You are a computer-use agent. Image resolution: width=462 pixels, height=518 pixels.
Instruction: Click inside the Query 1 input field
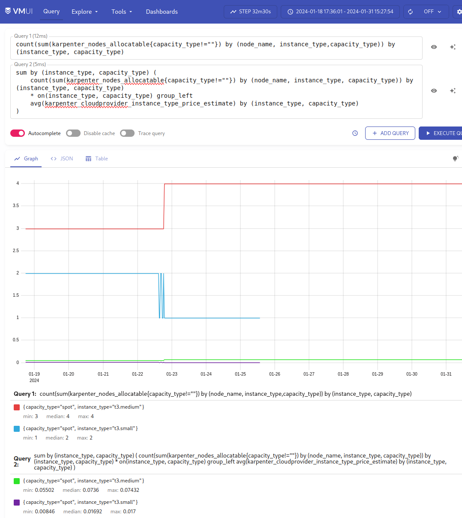216,48
